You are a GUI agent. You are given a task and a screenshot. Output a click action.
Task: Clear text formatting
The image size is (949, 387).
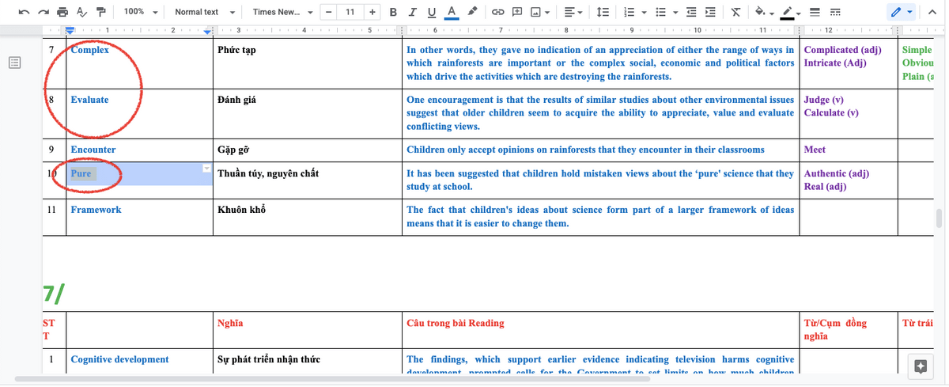[736, 13]
